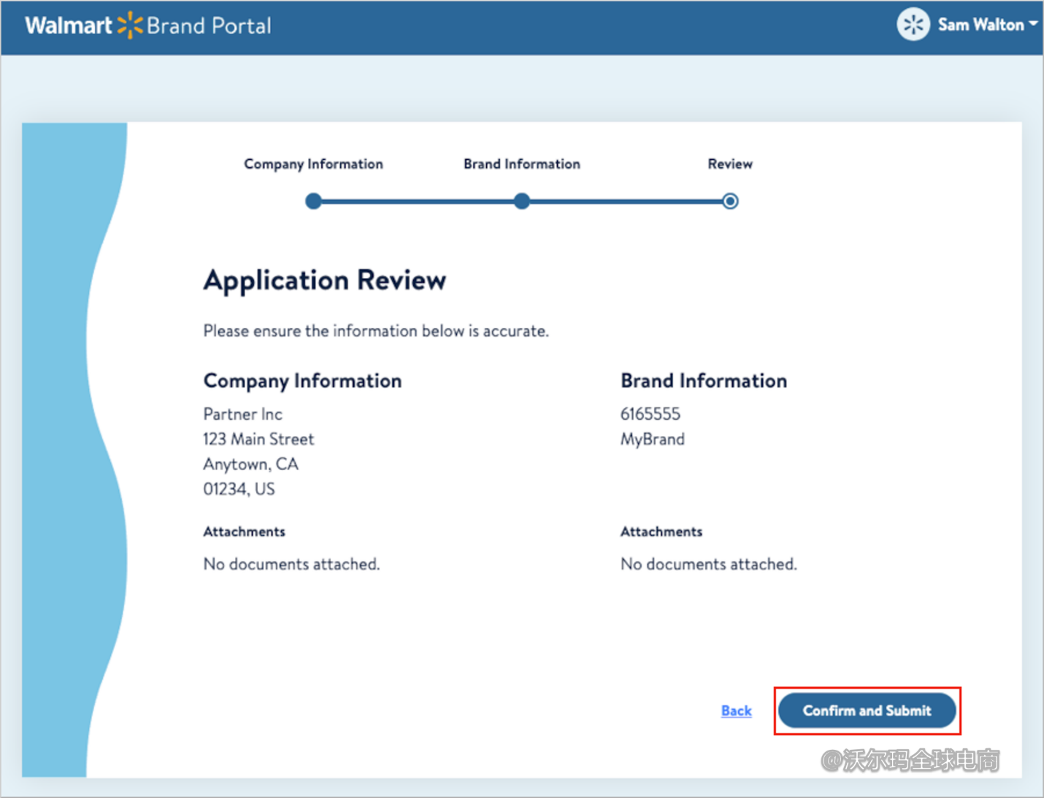Go to Brand Information step label

[521, 164]
